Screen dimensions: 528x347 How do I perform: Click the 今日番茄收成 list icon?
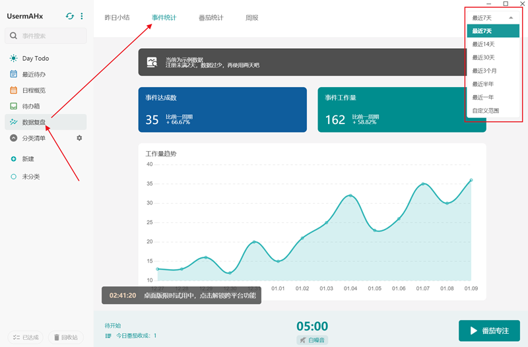(108, 336)
